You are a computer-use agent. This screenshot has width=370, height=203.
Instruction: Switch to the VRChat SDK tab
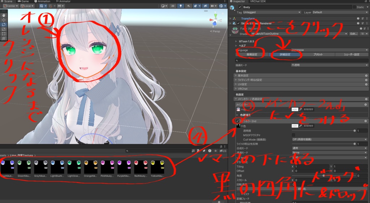(258, 1)
